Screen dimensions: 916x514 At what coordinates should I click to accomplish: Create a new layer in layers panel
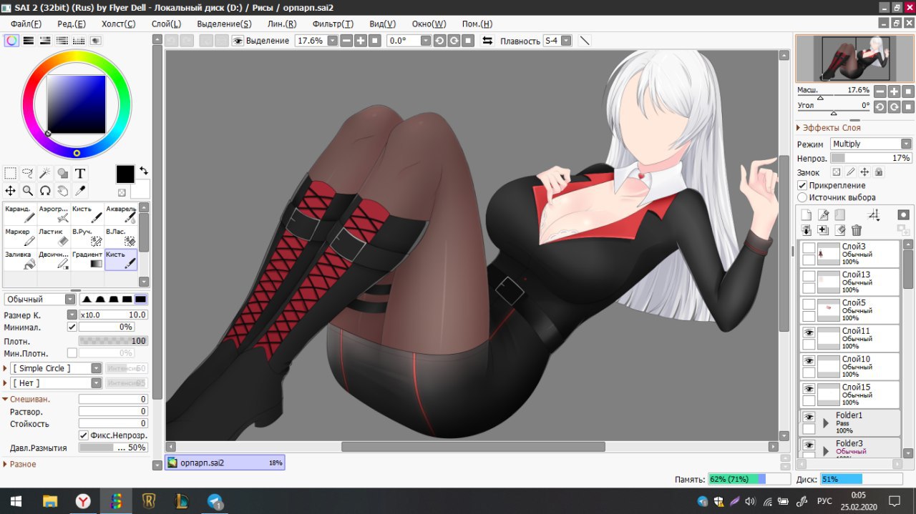(807, 214)
